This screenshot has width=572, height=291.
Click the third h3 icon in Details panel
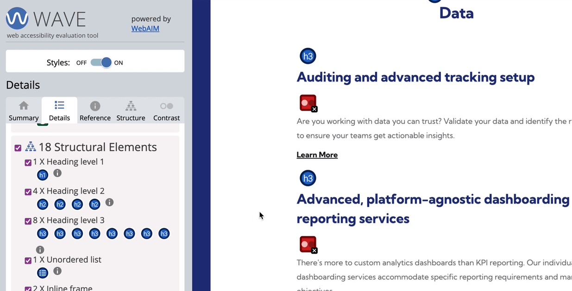[77, 234]
